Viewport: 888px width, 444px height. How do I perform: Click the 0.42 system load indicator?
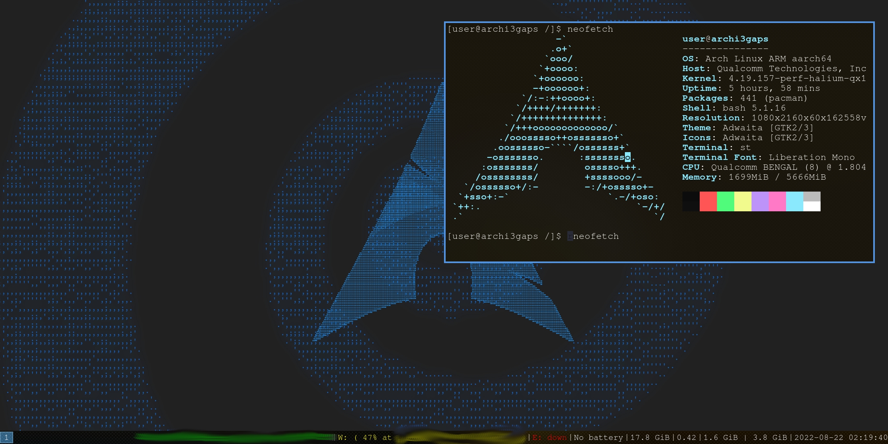coord(687,437)
